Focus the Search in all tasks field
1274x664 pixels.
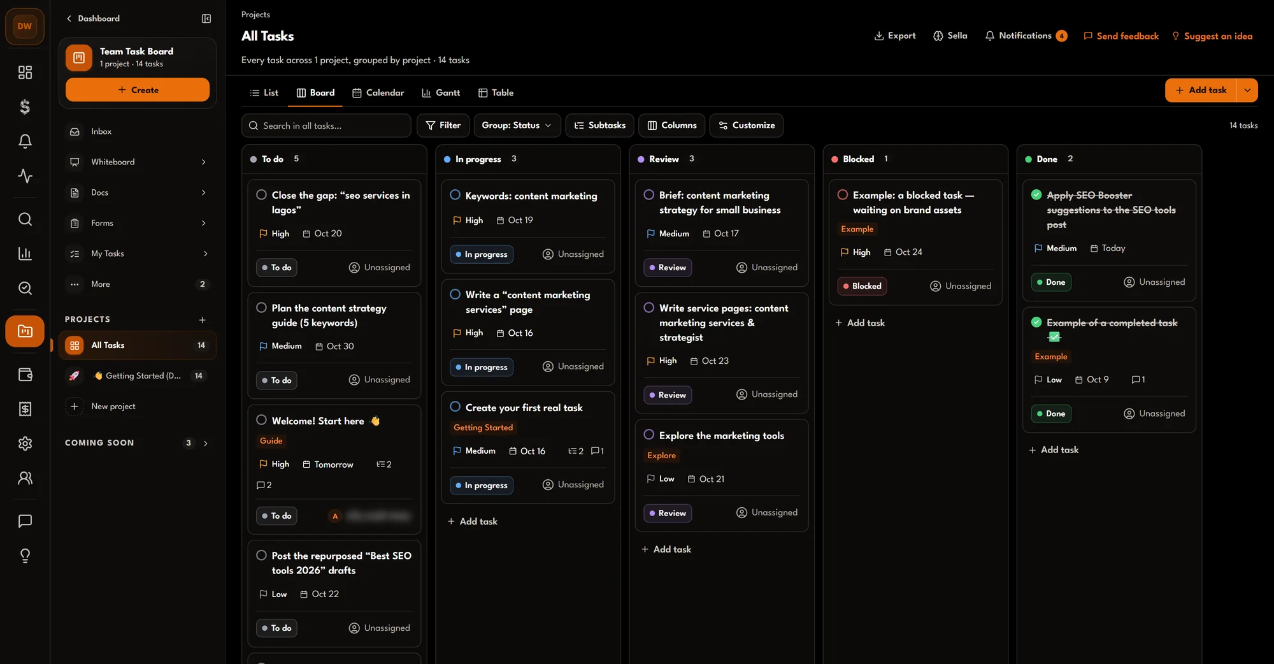(326, 126)
